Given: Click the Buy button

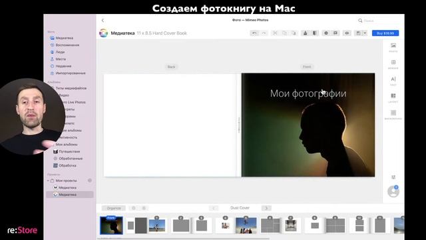Looking at the screenshot, I should [x=385, y=33].
